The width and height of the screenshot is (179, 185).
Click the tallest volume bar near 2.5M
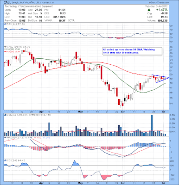pyautogui.click(x=152, y=125)
